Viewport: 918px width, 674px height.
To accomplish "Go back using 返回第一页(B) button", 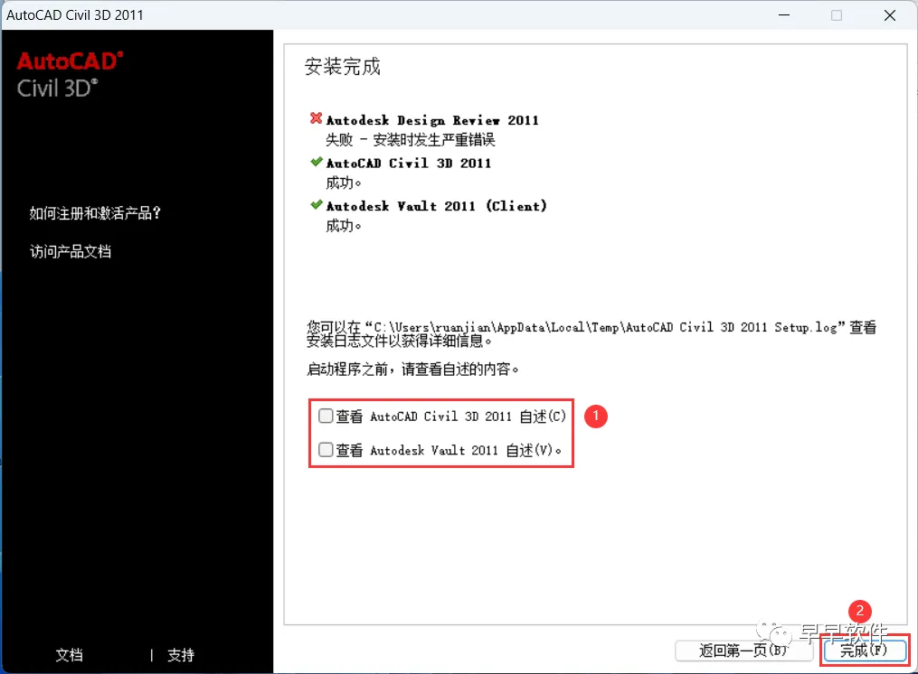I will pos(743,650).
